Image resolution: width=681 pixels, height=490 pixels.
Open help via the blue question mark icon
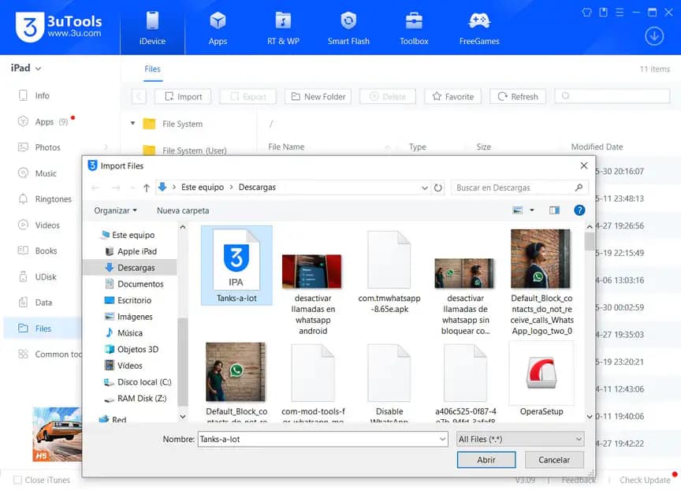coord(580,210)
